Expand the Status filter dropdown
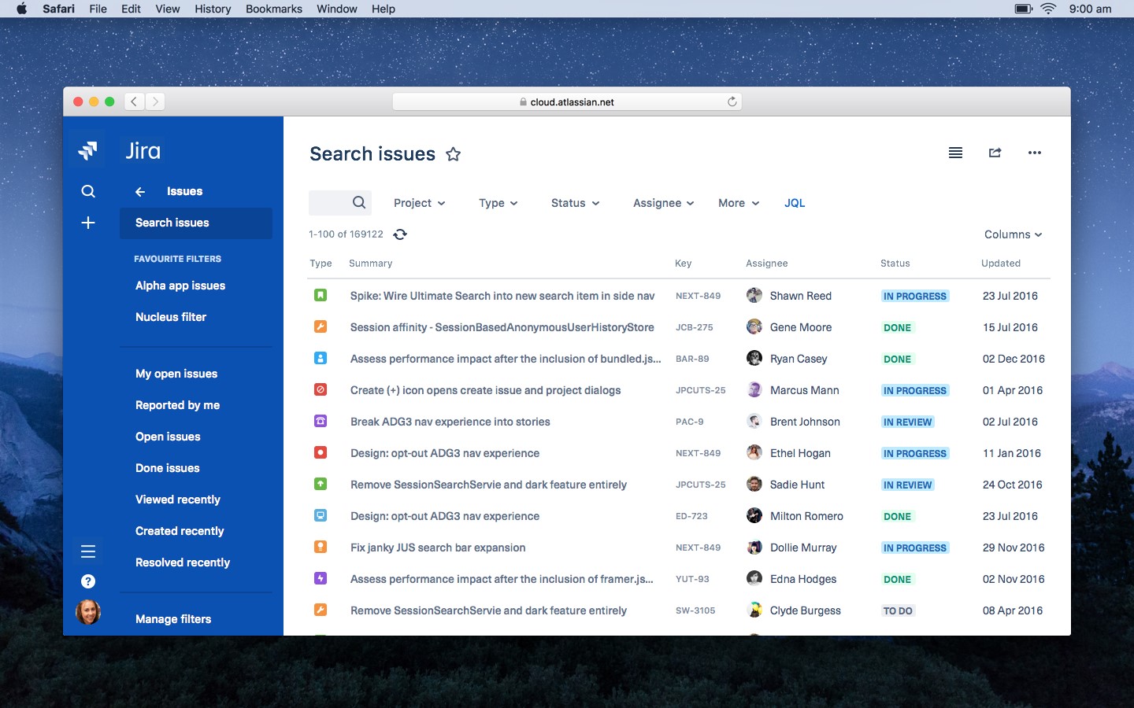Image resolution: width=1134 pixels, height=708 pixels. pyautogui.click(x=575, y=203)
